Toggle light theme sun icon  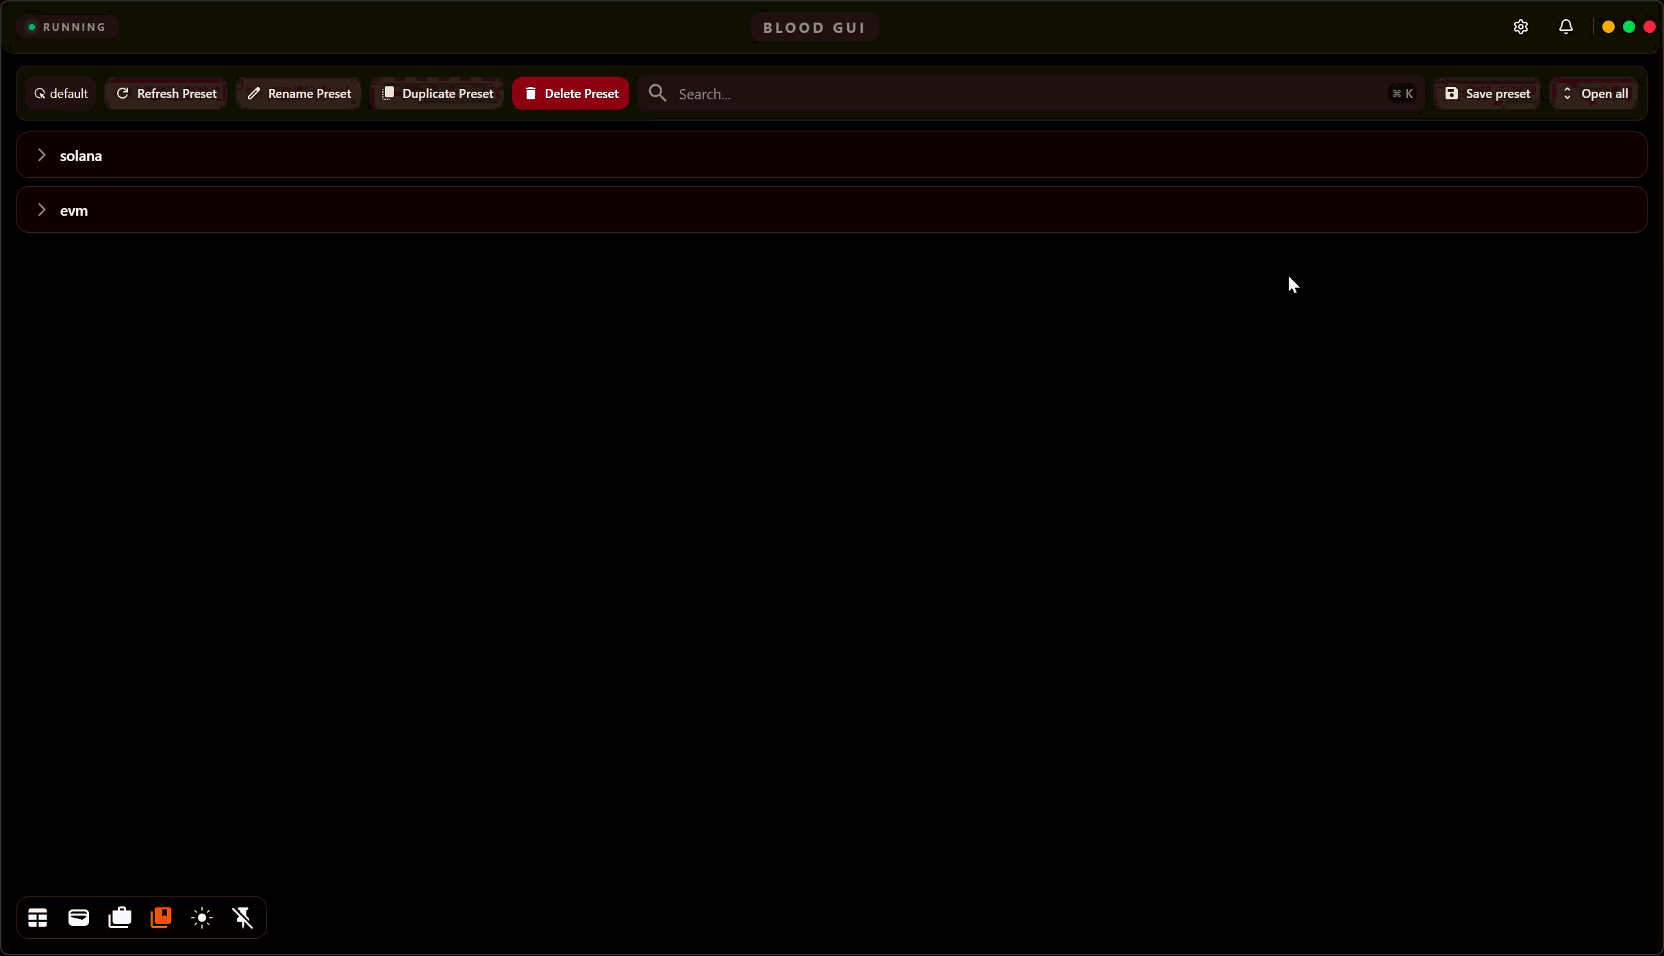202,918
